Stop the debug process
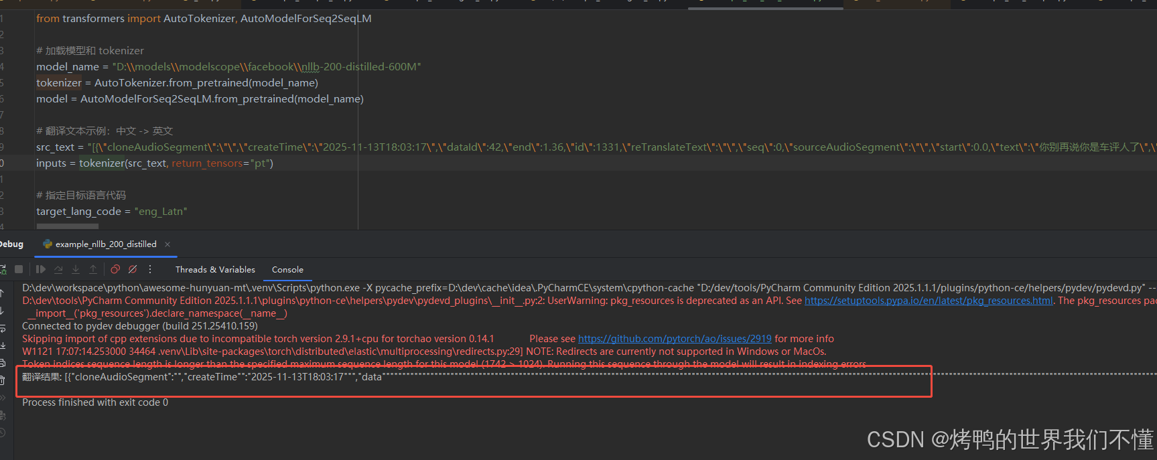Viewport: 1157px width, 460px height. point(19,269)
